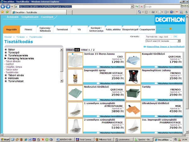The width and height of the screenshot is (189, 142).
Task: Stop page loading with the red X icon
Action: pyautogui.click(x=141, y=7)
